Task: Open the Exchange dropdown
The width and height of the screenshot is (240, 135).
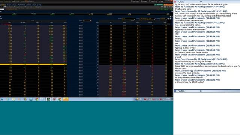Action: [163, 19]
